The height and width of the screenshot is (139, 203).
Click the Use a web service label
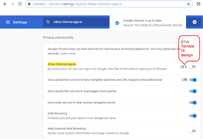82,103
